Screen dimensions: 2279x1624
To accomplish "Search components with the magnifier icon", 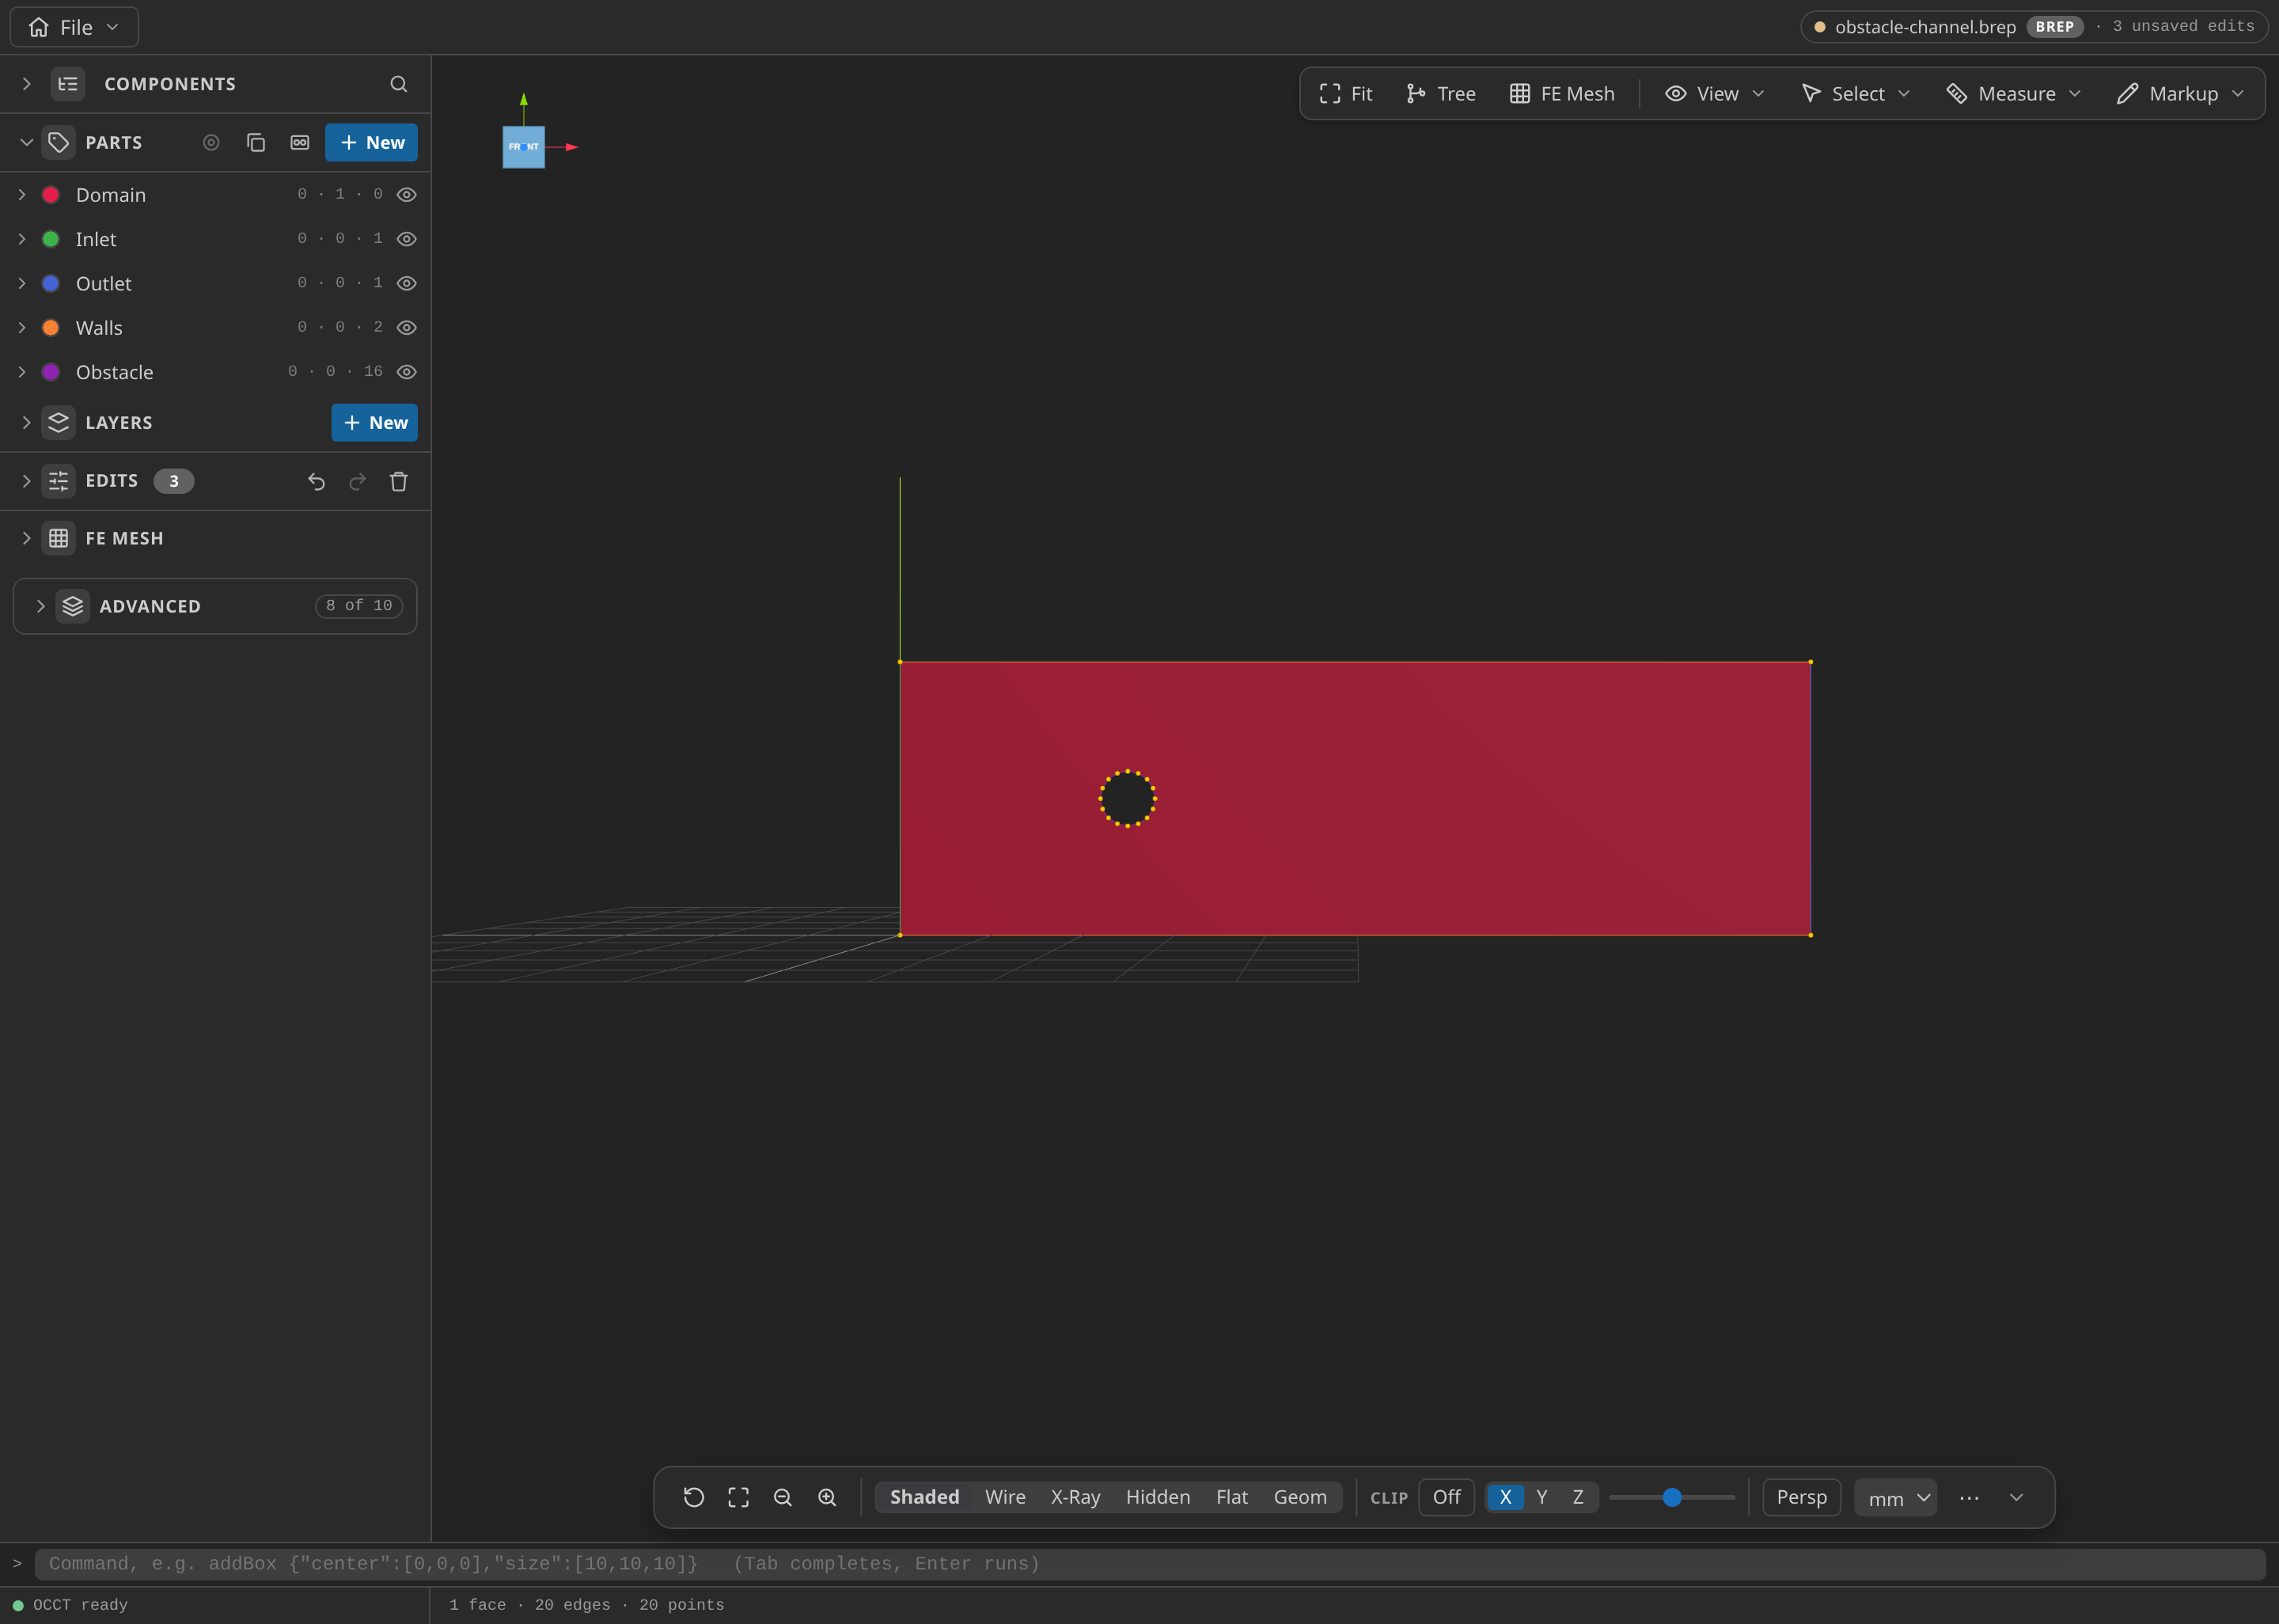I will tap(399, 84).
